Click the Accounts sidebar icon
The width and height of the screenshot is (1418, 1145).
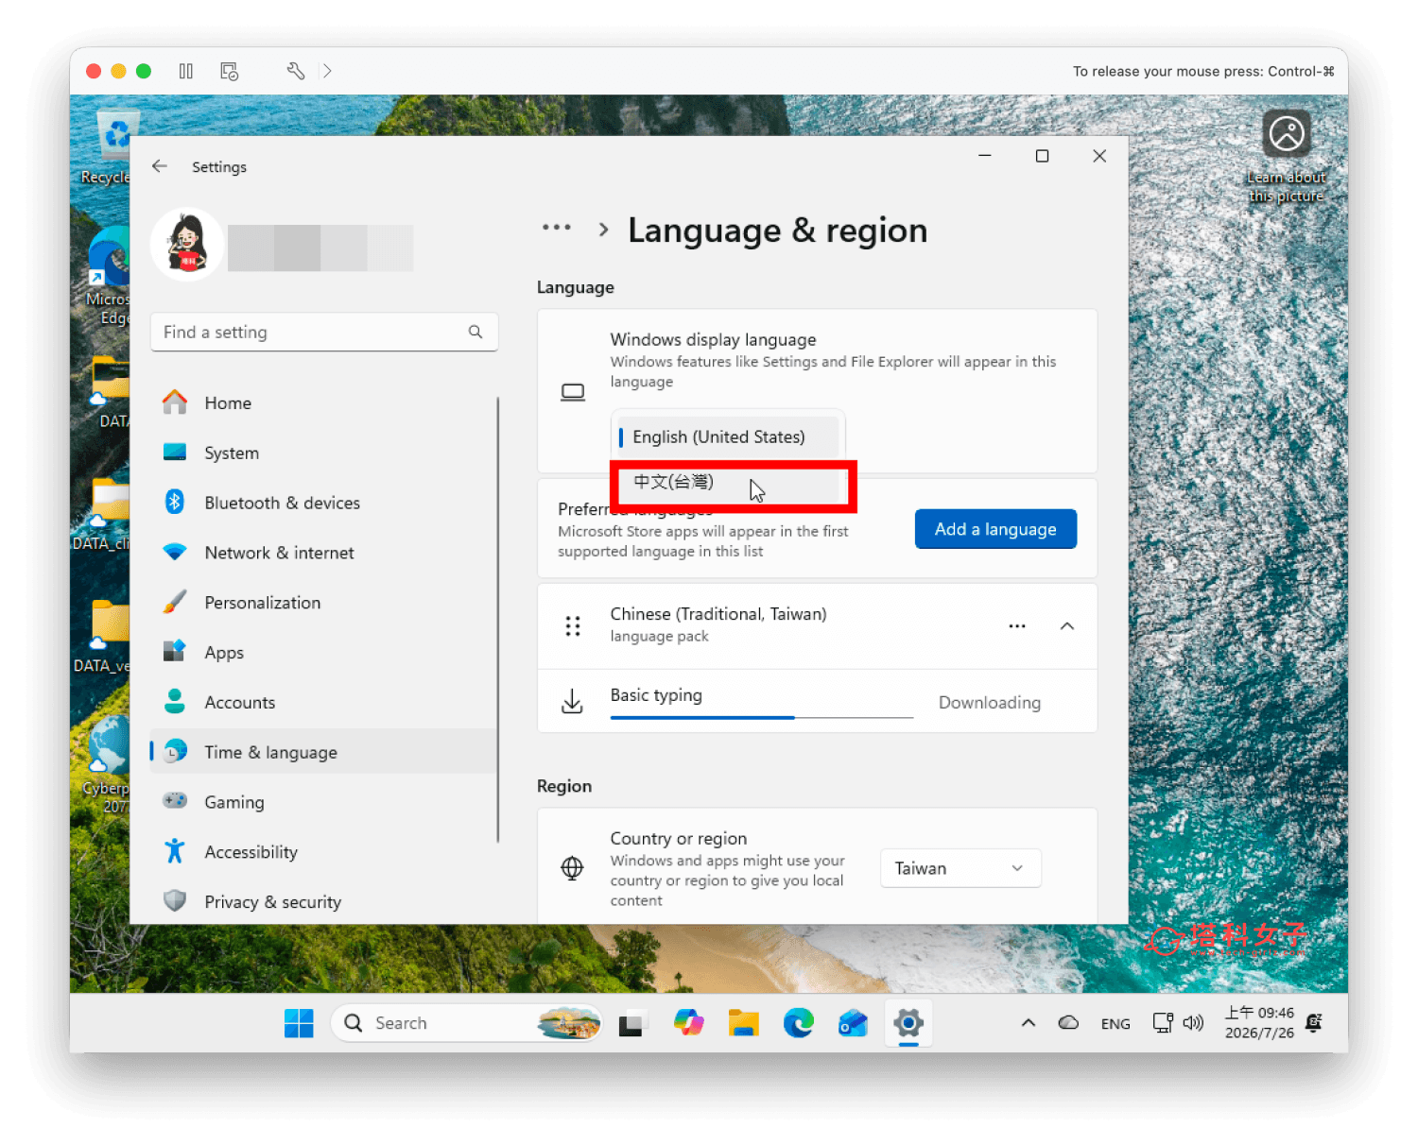[175, 701]
